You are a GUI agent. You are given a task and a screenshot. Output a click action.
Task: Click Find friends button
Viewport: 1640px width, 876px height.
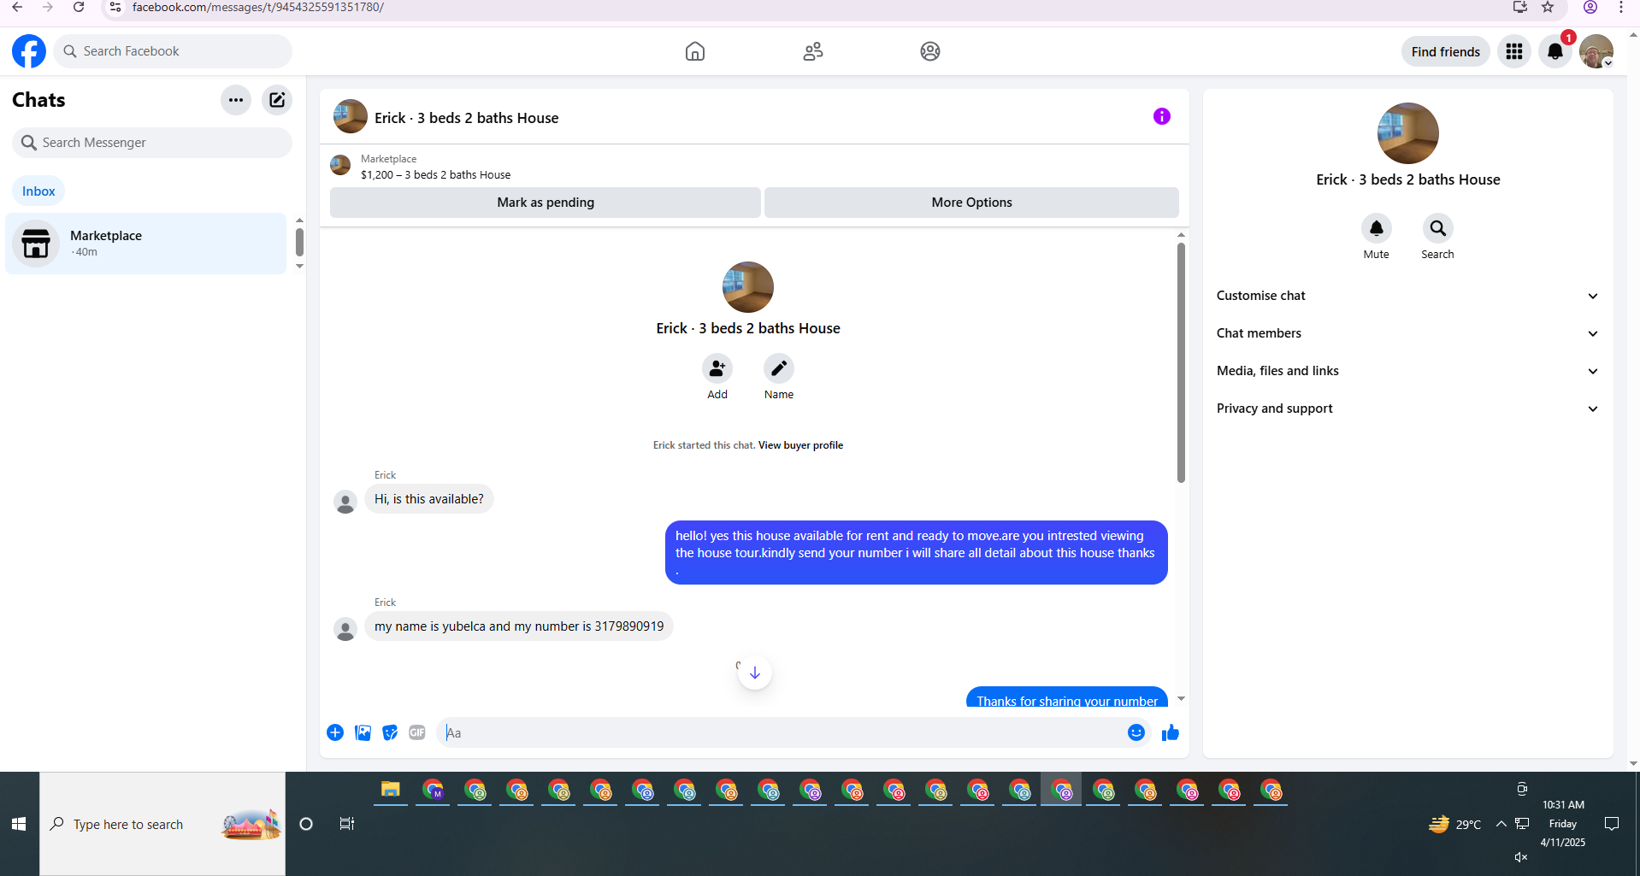coord(1445,51)
